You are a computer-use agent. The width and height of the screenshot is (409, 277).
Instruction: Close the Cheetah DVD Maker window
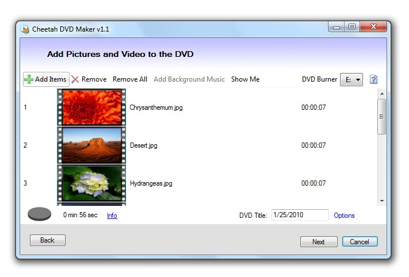[x=373, y=27]
